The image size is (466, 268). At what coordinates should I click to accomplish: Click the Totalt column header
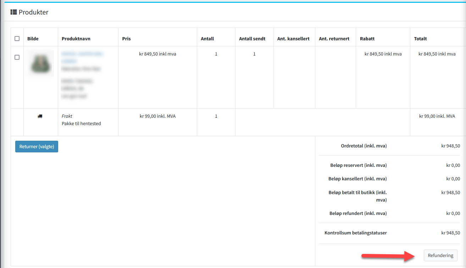click(x=420, y=39)
